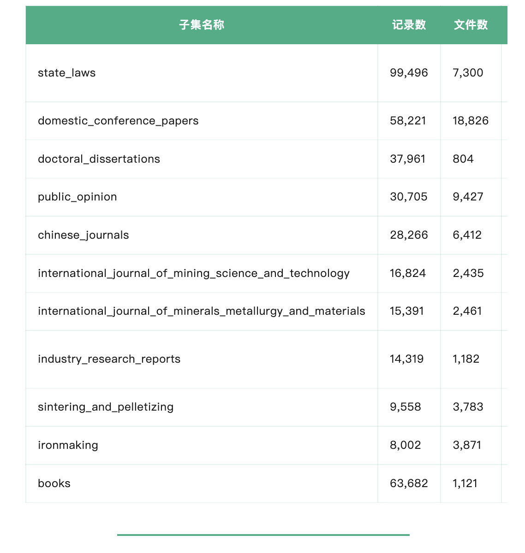Click file count 18,826
Screen dimensions: 525x553
pyautogui.click(x=471, y=121)
